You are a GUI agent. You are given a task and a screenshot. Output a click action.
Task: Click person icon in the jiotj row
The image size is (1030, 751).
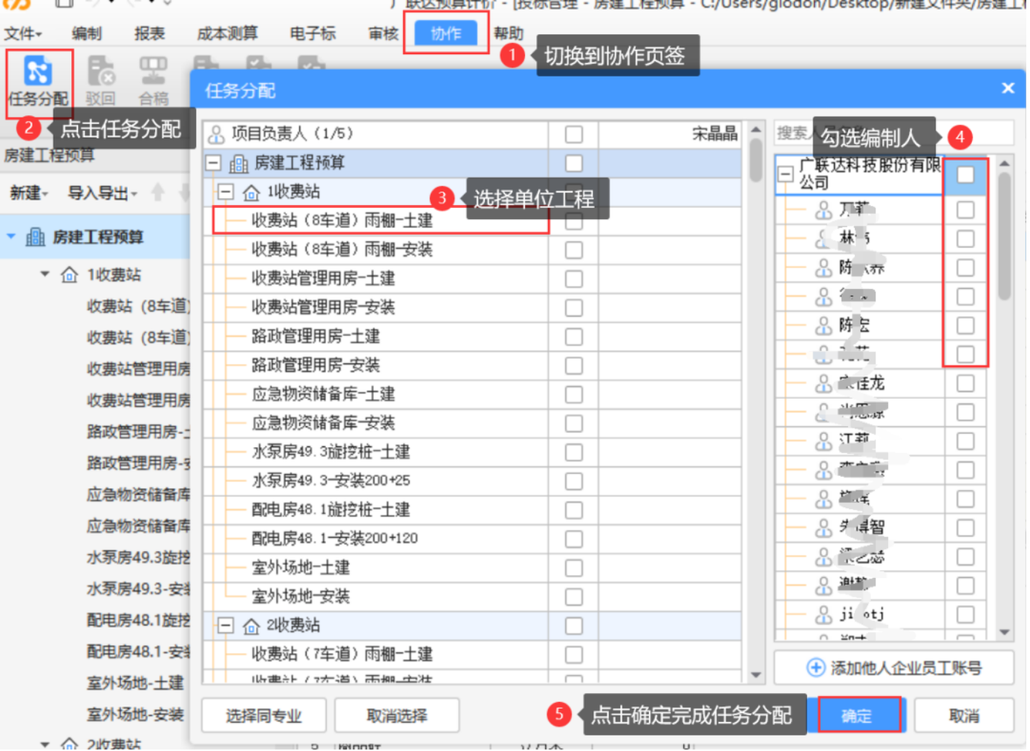[x=824, y=614]
